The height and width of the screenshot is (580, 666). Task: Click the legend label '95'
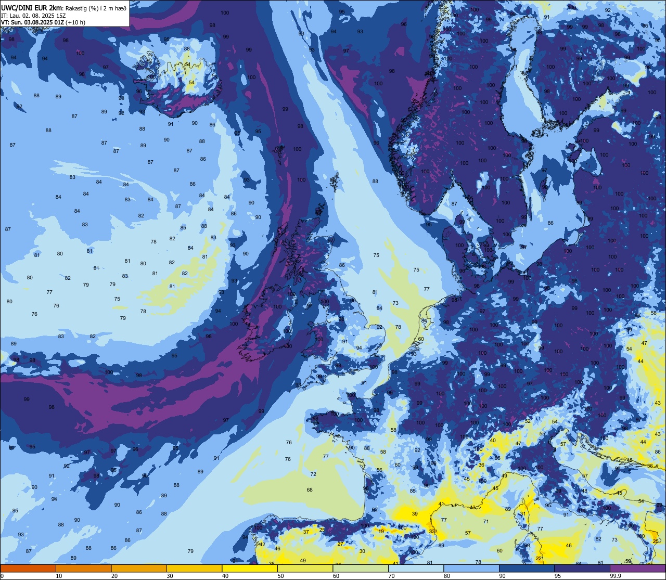[557, 576]
